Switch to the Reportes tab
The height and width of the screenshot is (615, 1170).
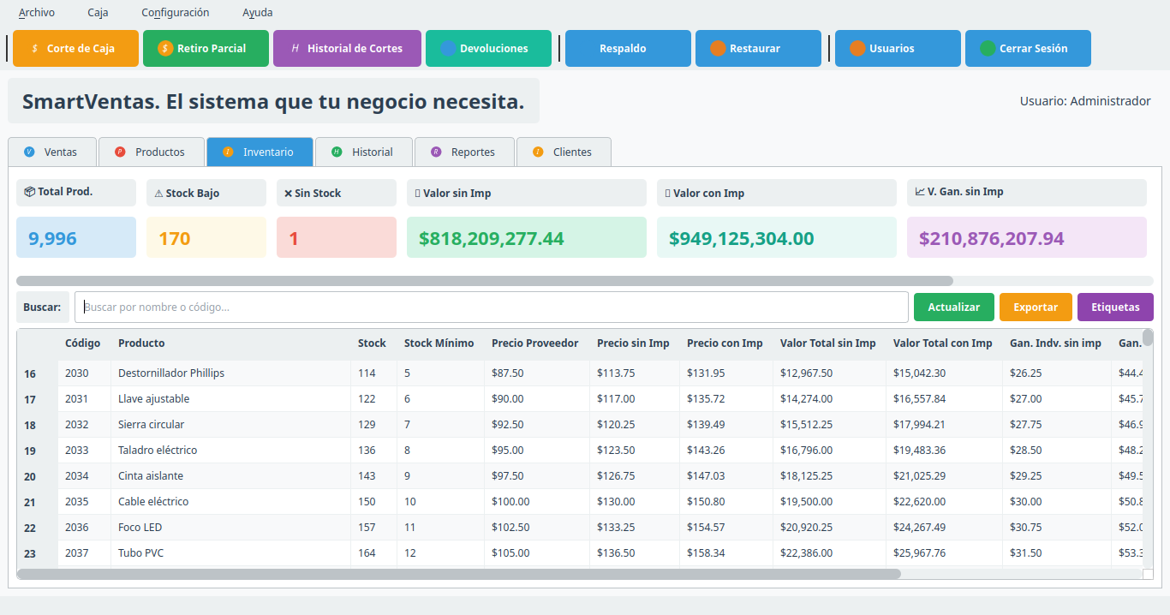[464, 152]
